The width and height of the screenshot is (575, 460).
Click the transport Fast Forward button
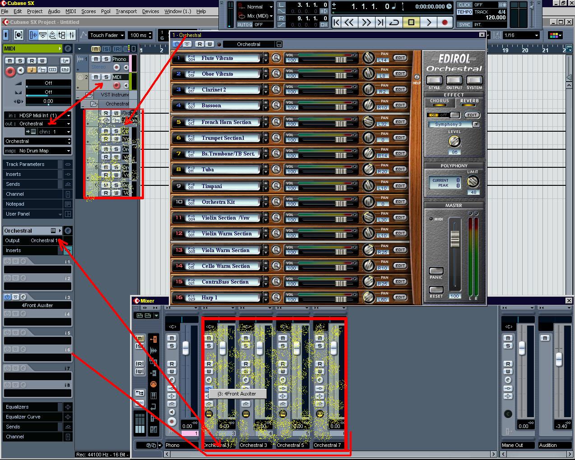(366, 22)
